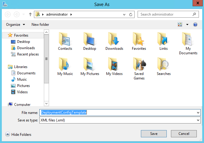The height and width of the screenshot is (143, 204).
Task: Select Libraries in navigation pane
Action: point(17,67)
